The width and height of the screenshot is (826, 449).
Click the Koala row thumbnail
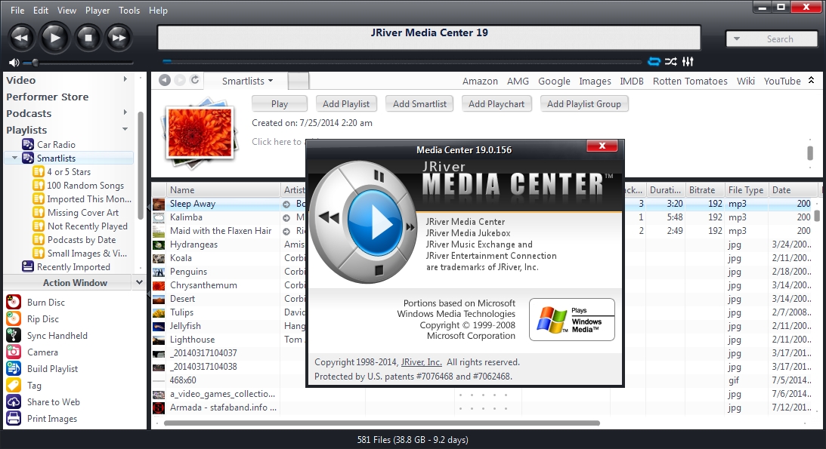[159, 258]
